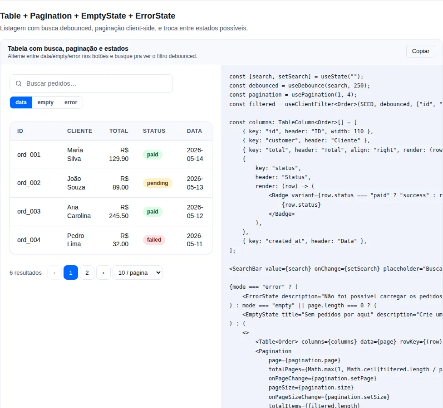Screen dimensions: 443x408
Task: Click date 2026-05-12
Action: (x=195, y=211)
